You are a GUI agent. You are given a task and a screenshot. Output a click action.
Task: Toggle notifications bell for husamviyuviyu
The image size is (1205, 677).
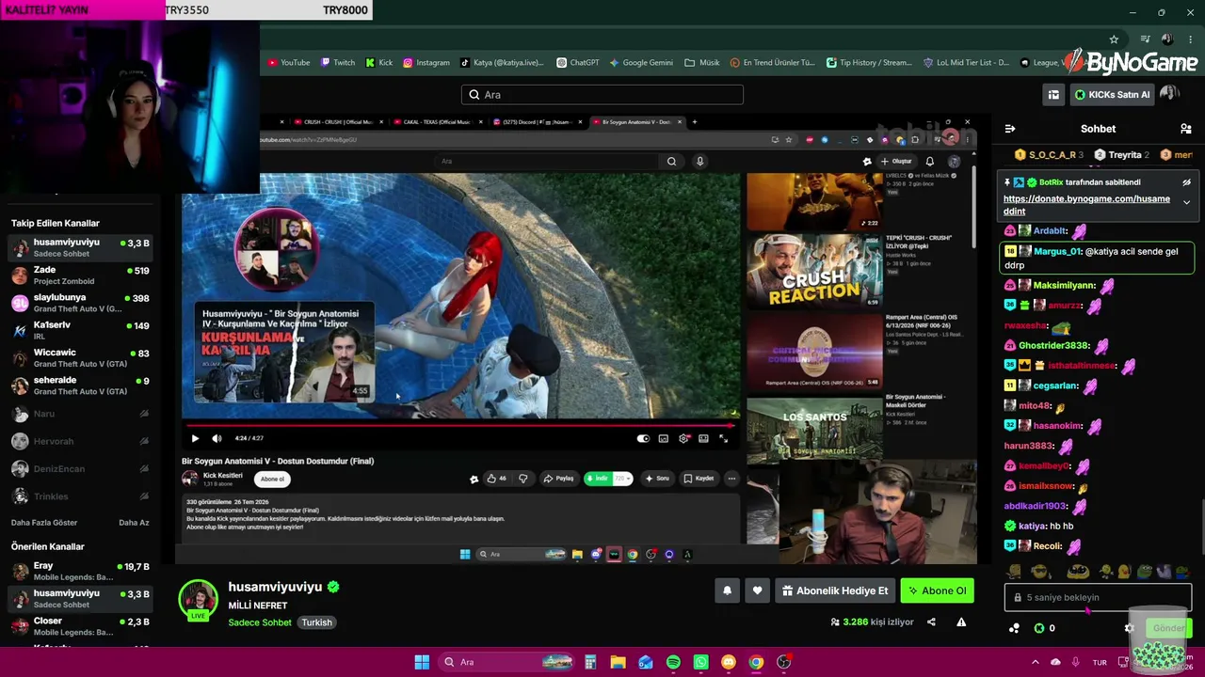[x=727, y=590]
